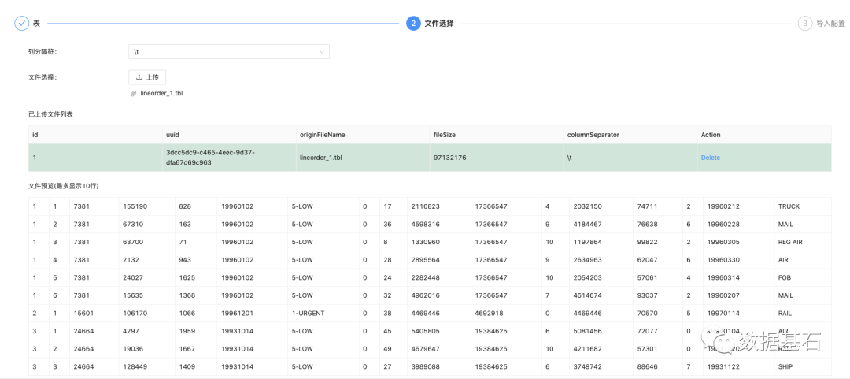Image resolution: width=850 pixels, height=379 pixels.
Task: Select step 2 circle 文件选择
Action: (x=413, y=24)
